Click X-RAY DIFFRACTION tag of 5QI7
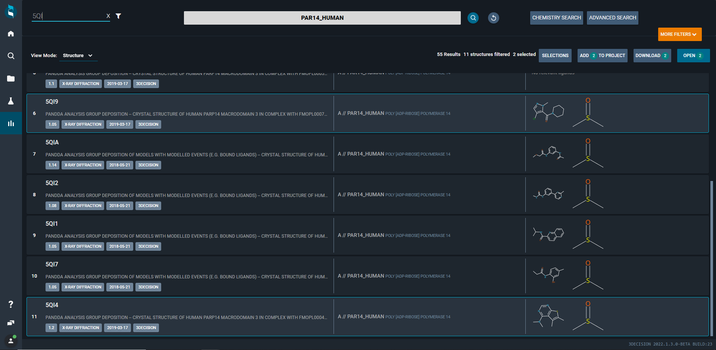The height and width of the screenshot is (350, 716). pyautogui.click(x=83, y=287)
